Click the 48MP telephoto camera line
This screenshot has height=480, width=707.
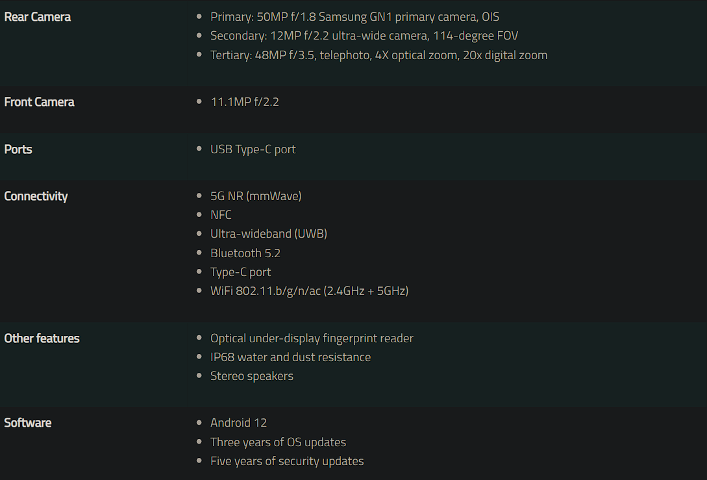click(378, 55)
